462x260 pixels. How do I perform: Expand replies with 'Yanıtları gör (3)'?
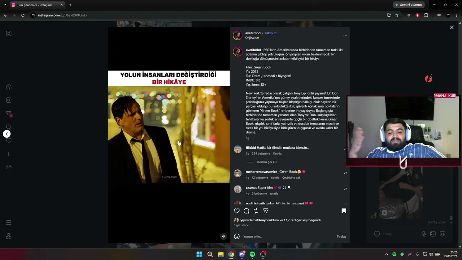(x=266, y=162)
